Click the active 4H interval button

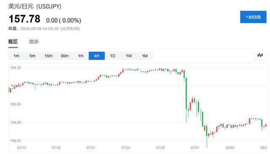click(97, 56)
